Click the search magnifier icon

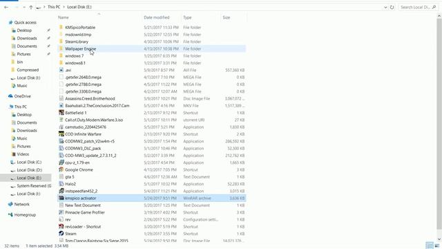coord(434,7)
